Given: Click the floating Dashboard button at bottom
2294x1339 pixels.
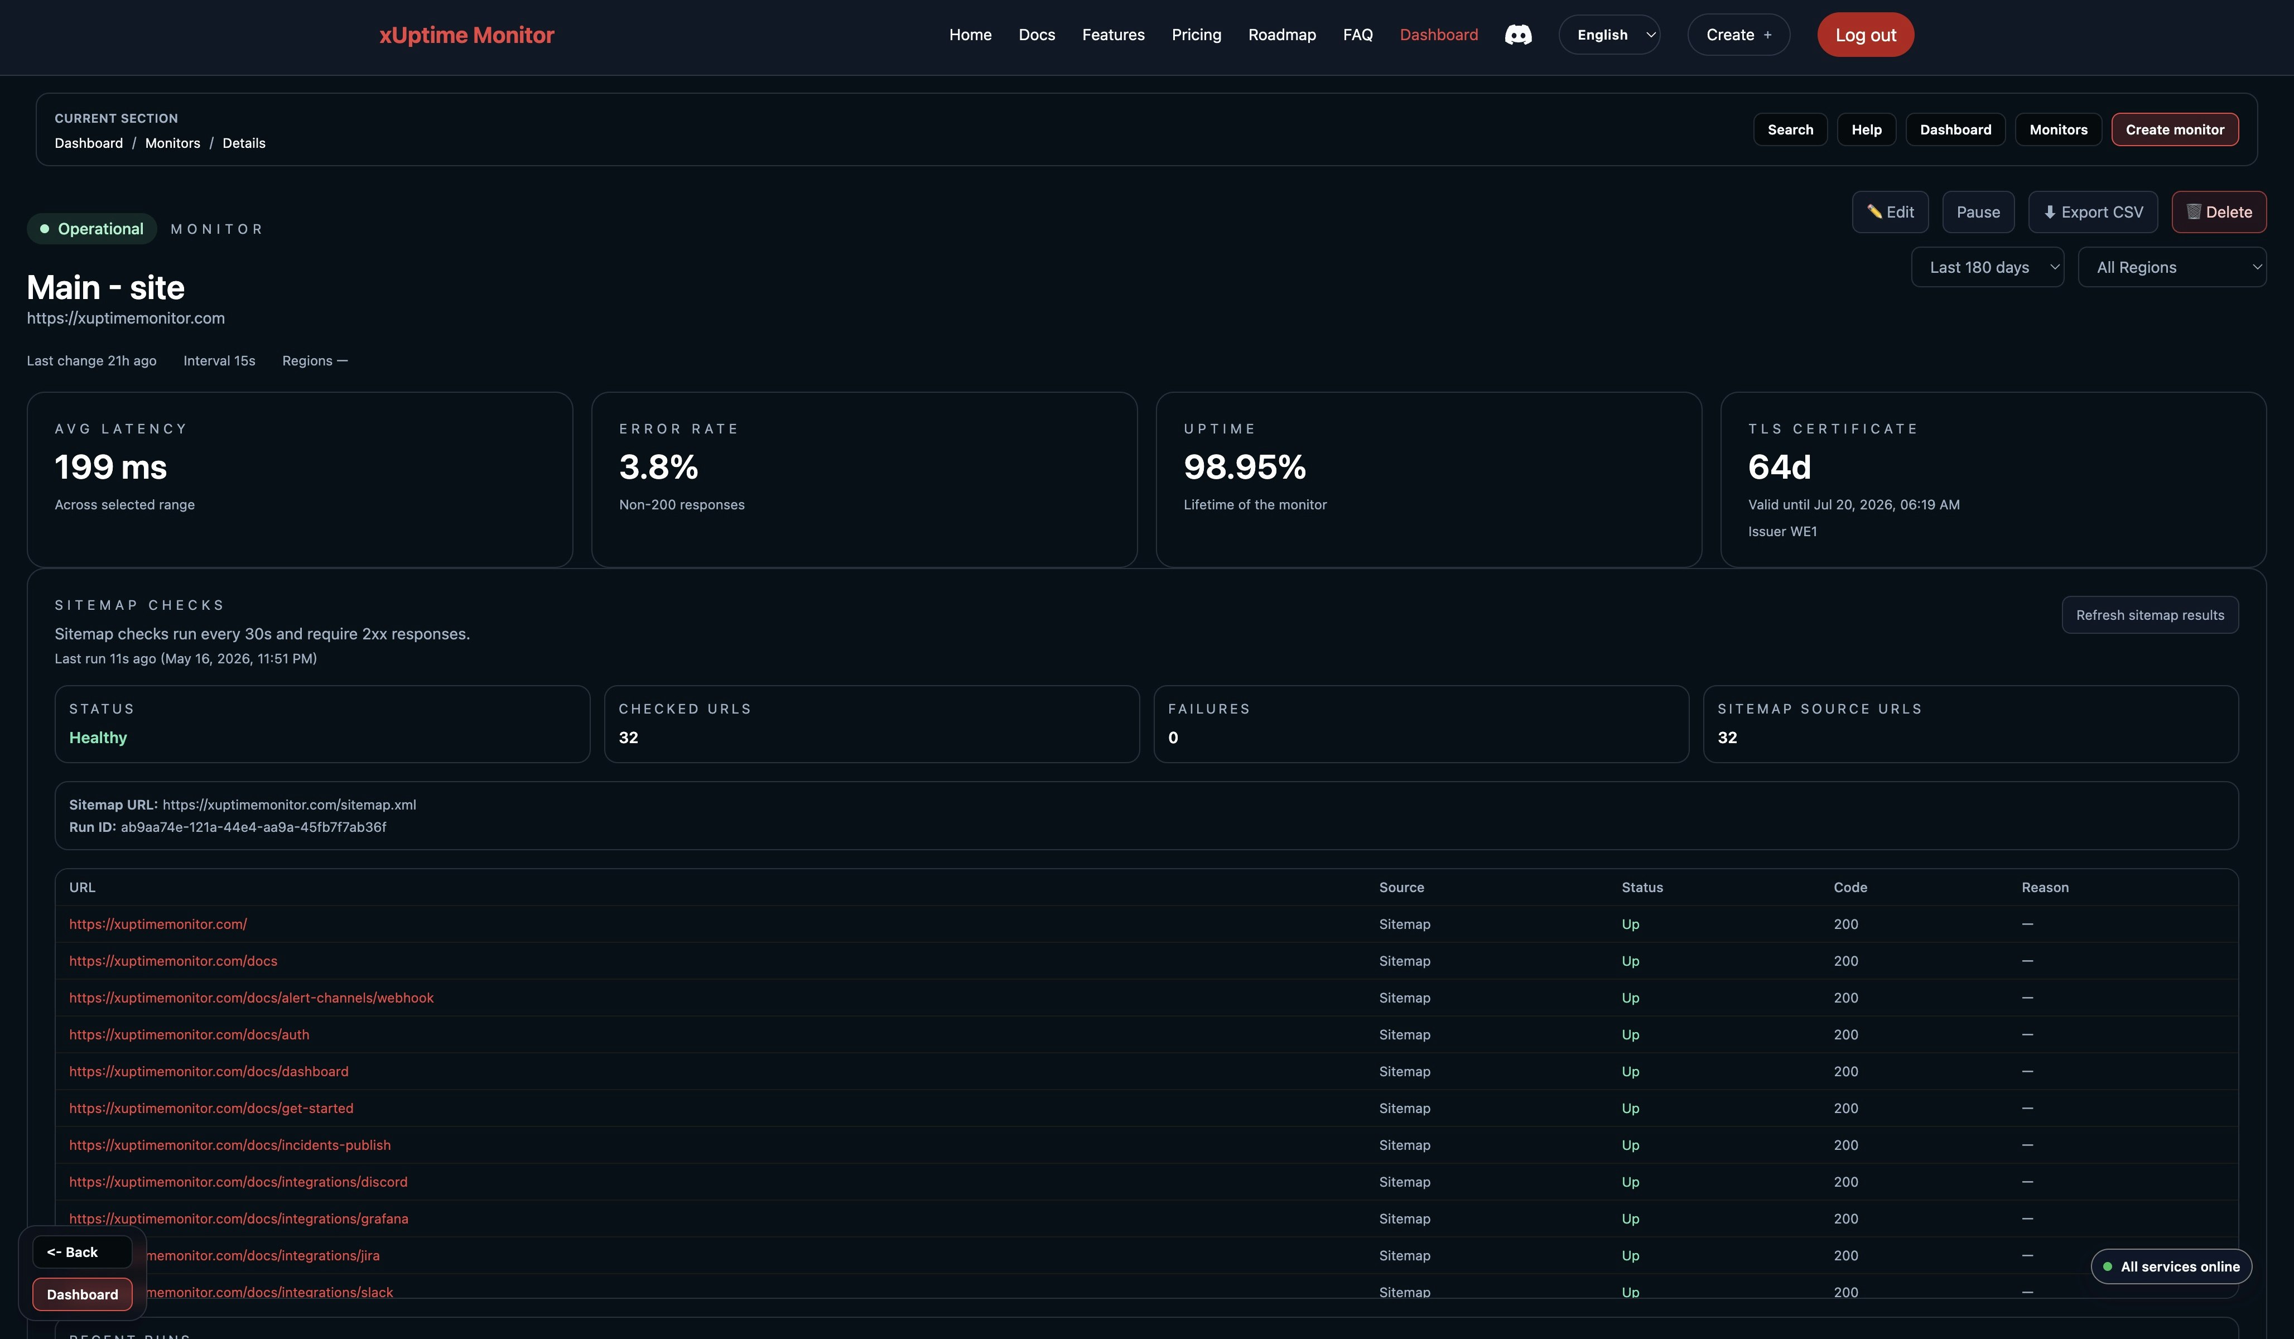Looking at the screenshot, I should pyautogui.click(x=82, y=1294).
